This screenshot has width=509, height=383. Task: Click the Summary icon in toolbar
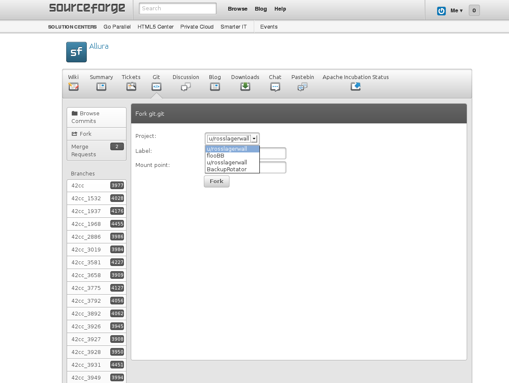click(x=101, y=87)
